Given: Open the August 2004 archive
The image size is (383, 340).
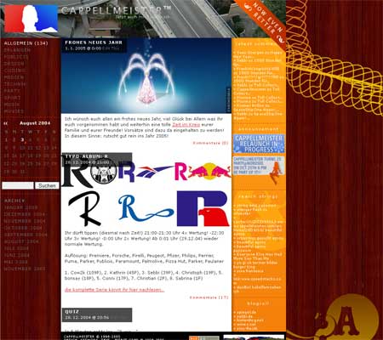Looking at the screenshot, I should pos(21,241).
